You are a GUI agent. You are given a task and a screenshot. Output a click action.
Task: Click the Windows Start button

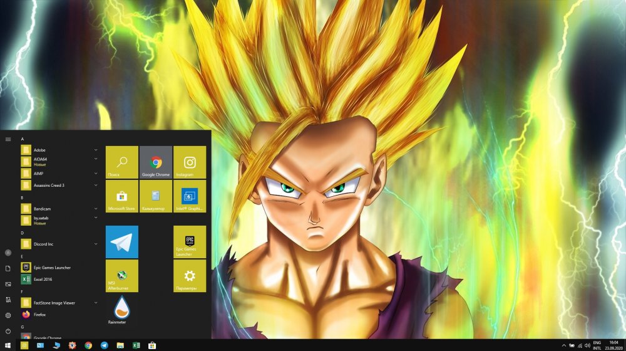point(8,345)
